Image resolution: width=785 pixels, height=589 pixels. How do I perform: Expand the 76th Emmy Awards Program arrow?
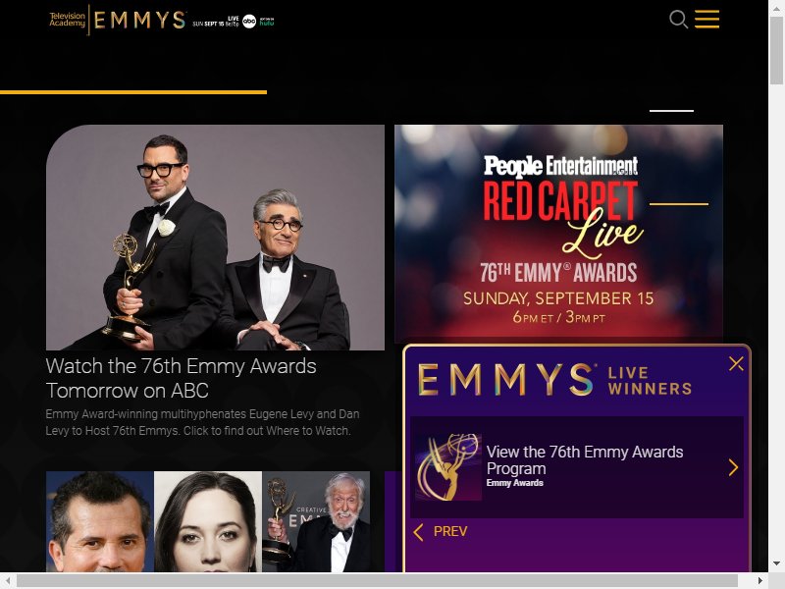(733, 467)
